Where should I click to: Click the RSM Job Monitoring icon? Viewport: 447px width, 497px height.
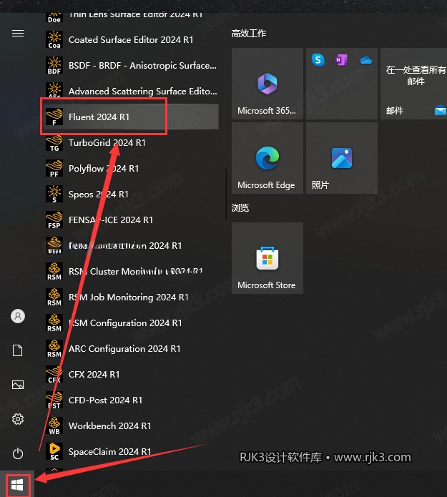point(54,297)
